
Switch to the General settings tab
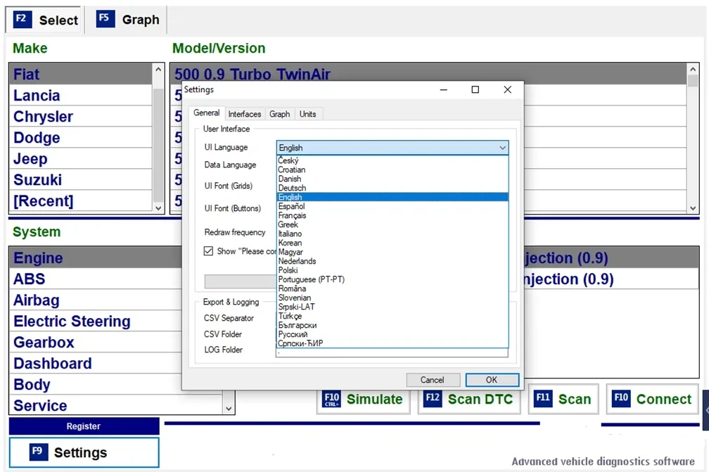tap(207, 113)
